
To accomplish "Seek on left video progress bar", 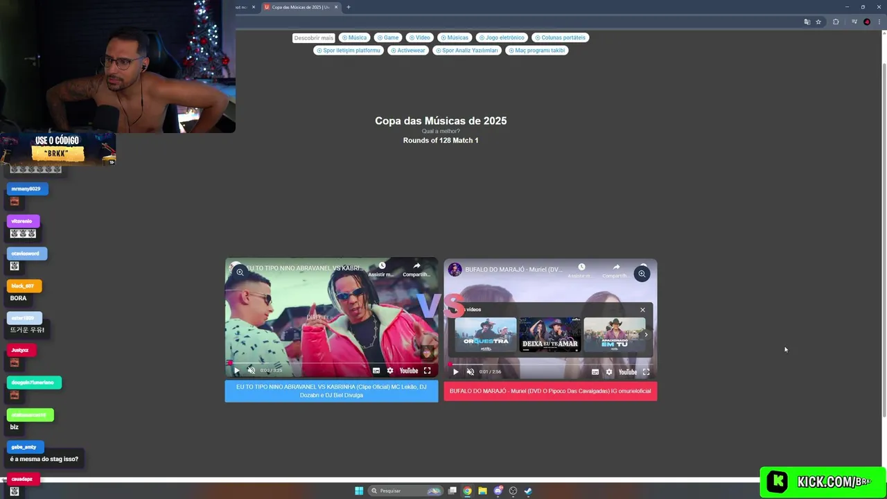I will tap(331, 362).
